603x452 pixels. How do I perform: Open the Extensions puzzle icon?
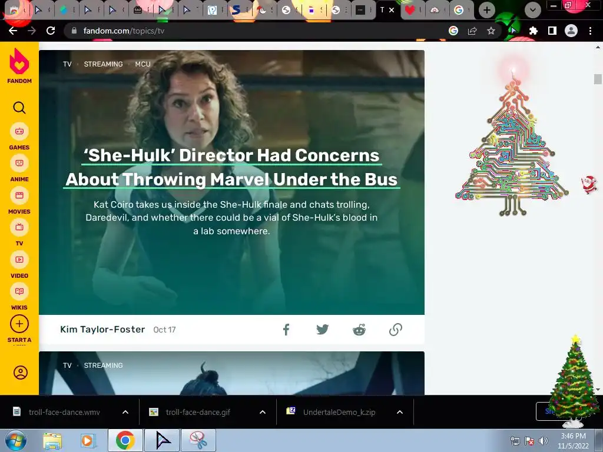[x=533, y=31]
